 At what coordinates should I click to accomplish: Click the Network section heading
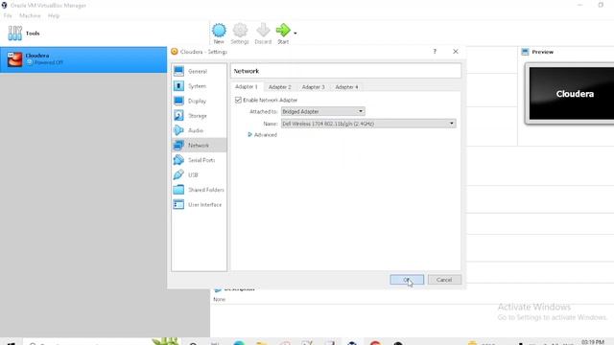tap(247, 71)
